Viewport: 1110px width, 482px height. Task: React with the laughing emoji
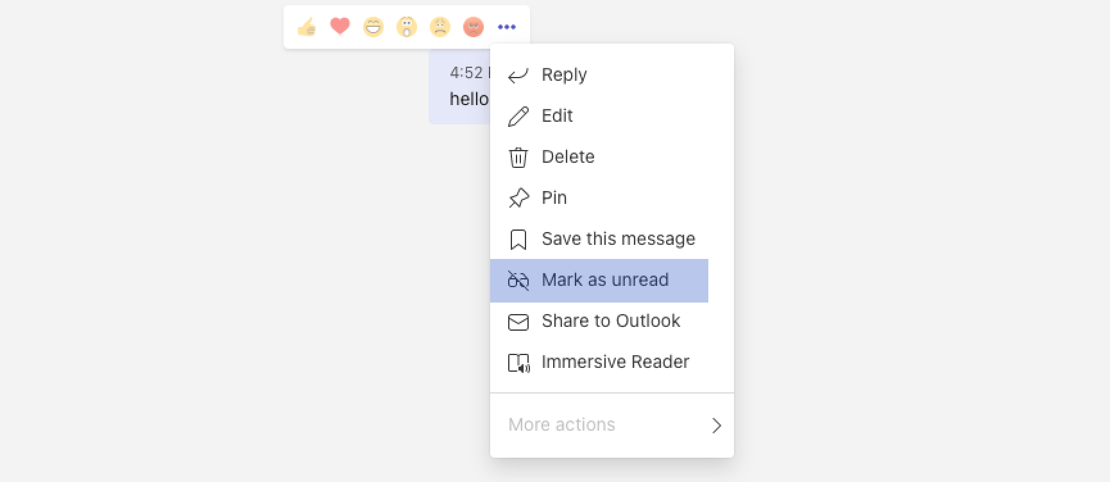(x=373, y=26)
